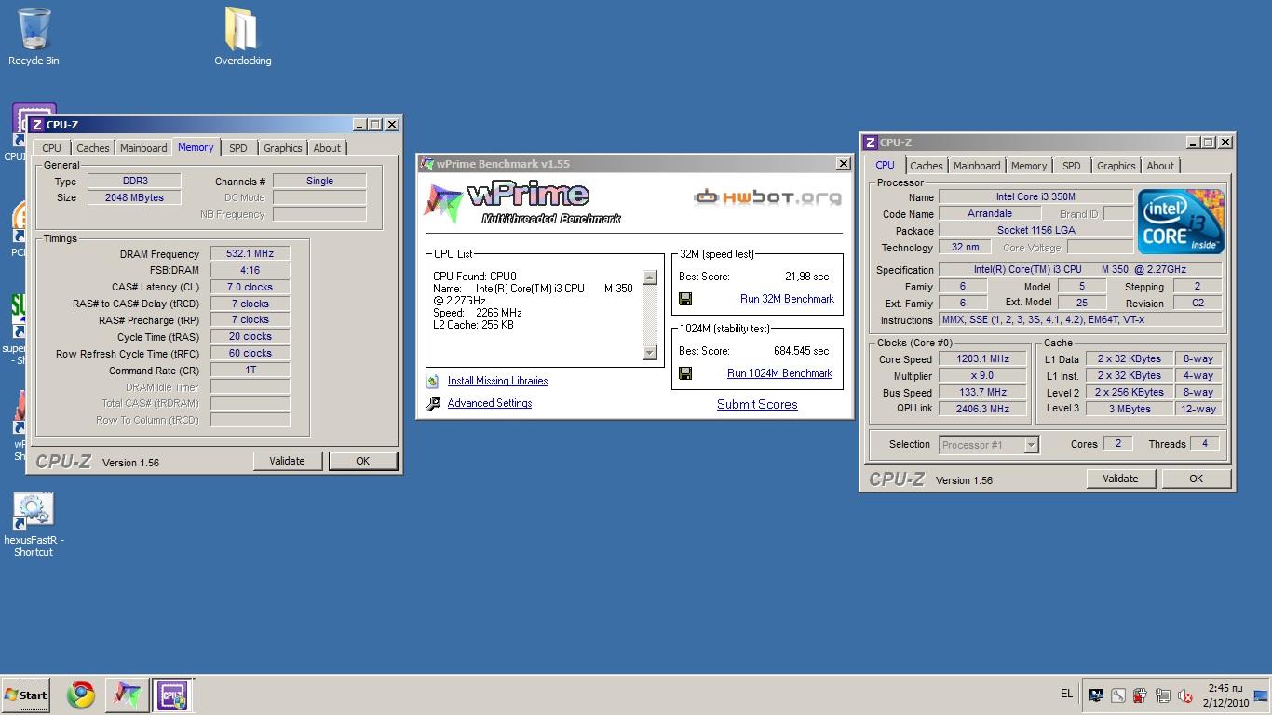
Task: Open Graphics tab in left CPU-Z window
Action: (283, 148)
